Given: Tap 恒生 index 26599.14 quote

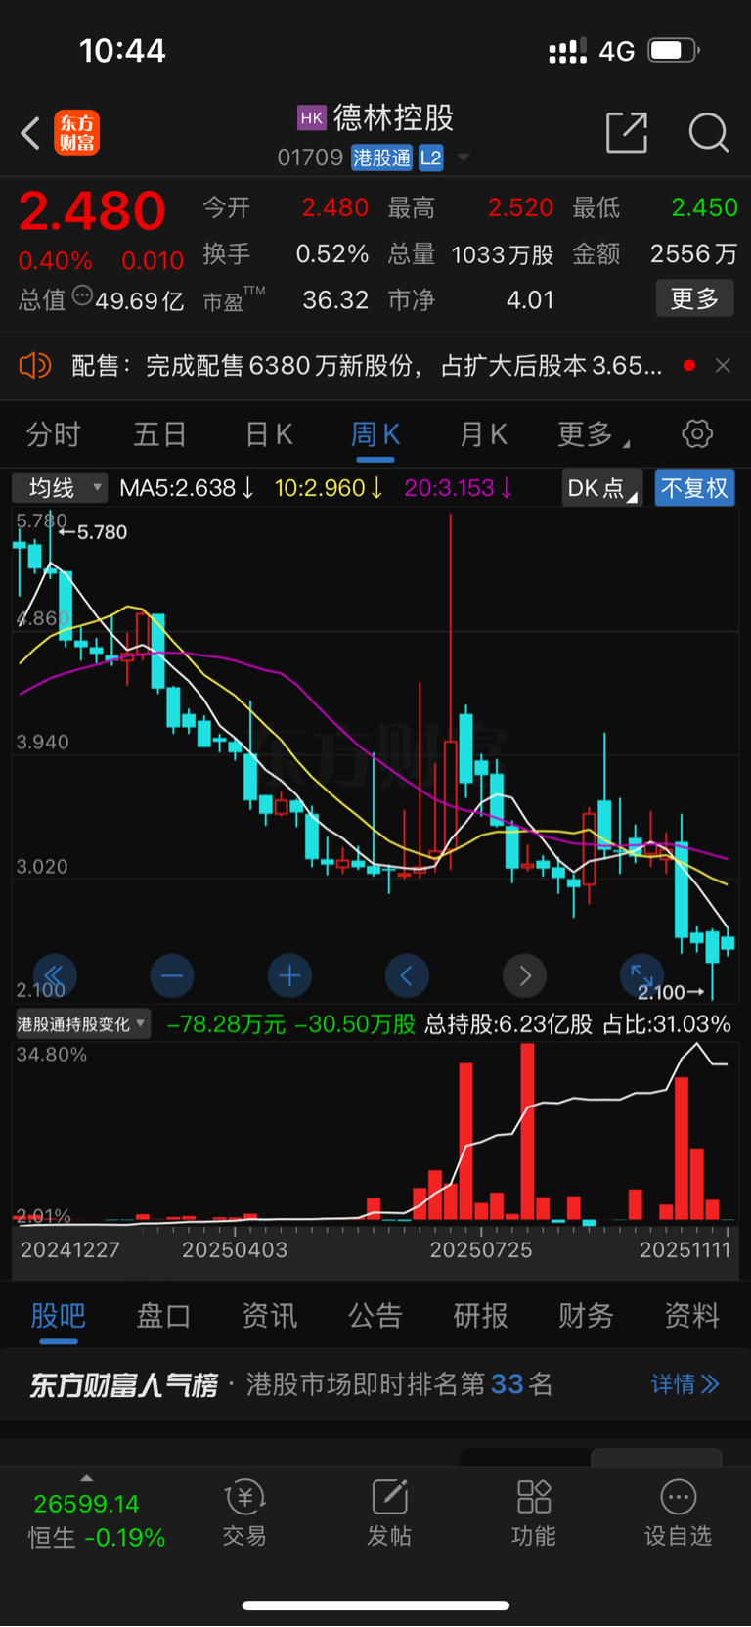Looking at the screenshot, I should coord(86,1504).
